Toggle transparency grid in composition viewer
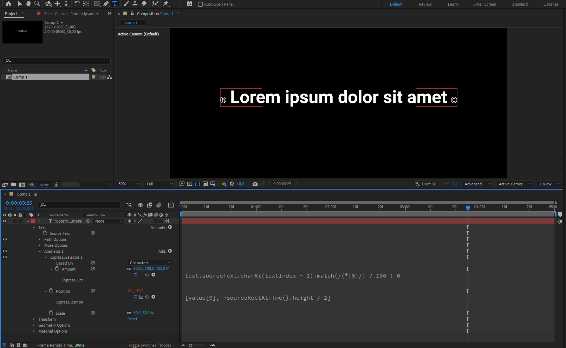 pyautogui.click(x=190, y=184)
